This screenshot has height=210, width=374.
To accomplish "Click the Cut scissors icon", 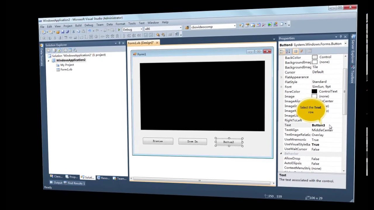I will (74, 32).
